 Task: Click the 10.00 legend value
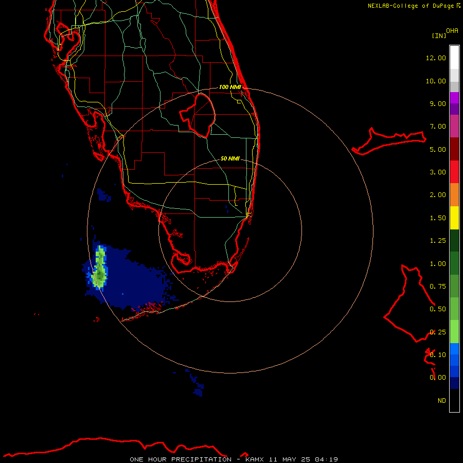(x=436, y=81)
